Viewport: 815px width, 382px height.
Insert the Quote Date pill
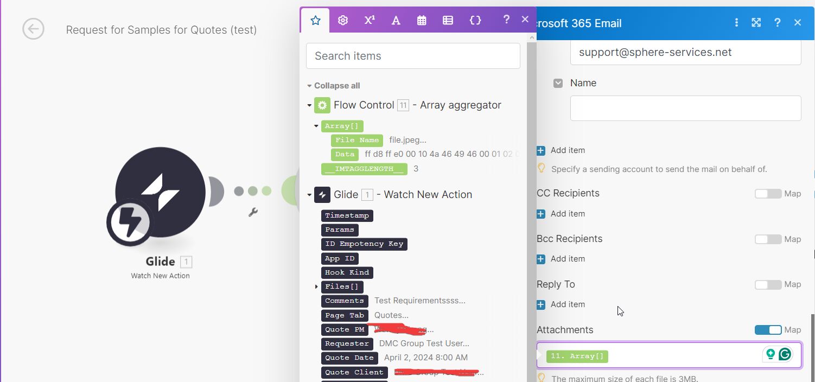tap(349, 358)
